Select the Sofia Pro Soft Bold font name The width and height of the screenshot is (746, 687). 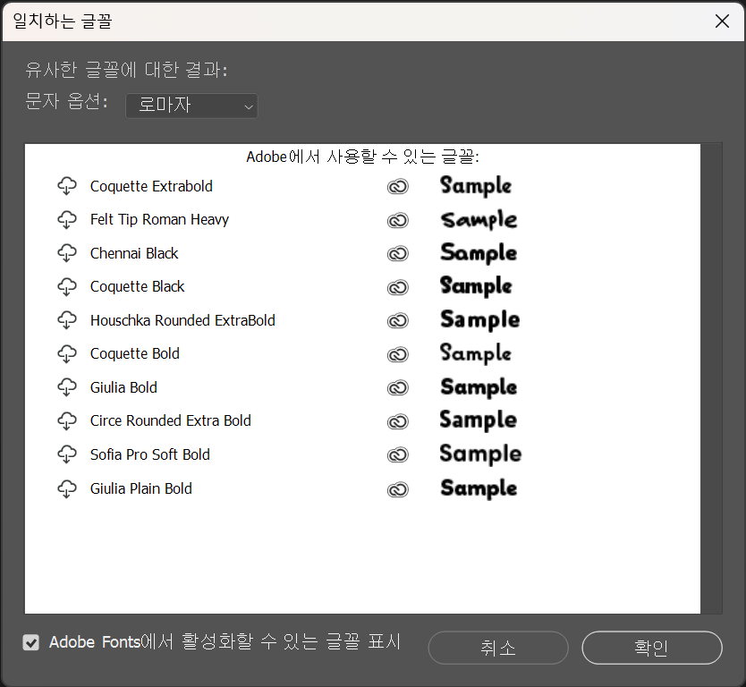(x=150, y=454)
